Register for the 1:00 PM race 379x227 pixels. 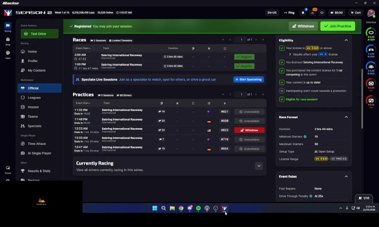(x=245, y=66)
